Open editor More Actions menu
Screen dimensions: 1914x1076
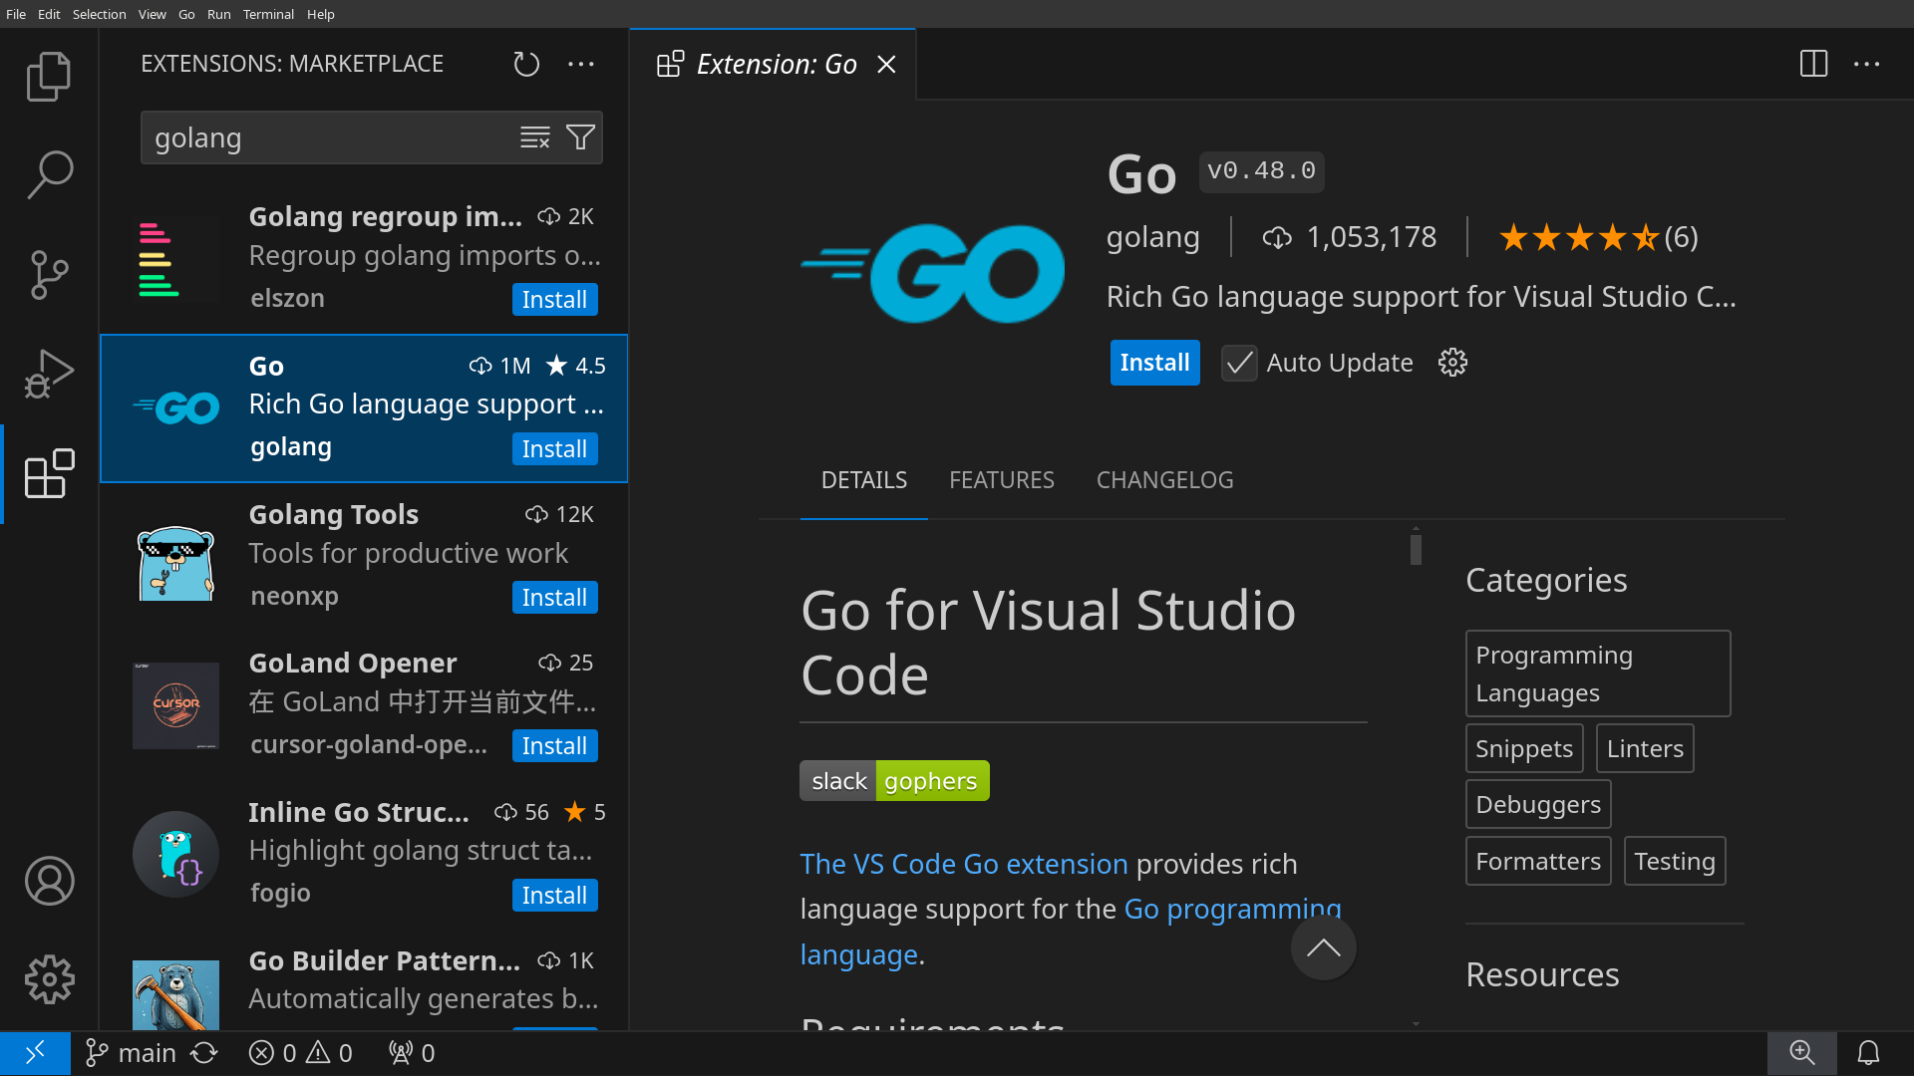click(1867, 64)
